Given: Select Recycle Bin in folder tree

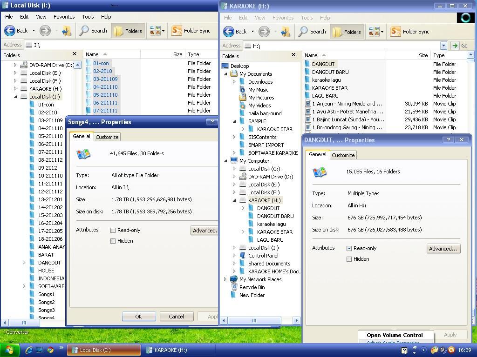Looking at the screenshot, I should 252,287.
